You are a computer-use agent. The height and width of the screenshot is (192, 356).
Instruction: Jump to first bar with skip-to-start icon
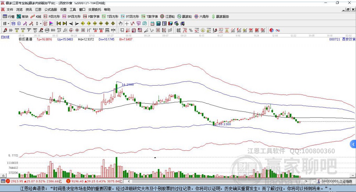click(59, 24)
